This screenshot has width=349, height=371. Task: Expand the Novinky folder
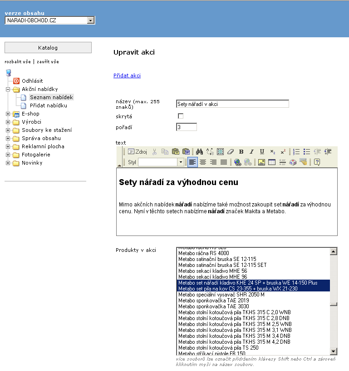pos(8,163)
